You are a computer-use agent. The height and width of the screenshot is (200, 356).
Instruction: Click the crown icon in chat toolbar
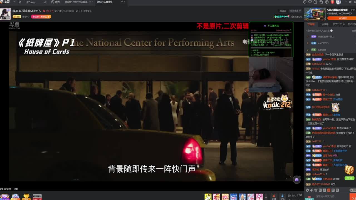(x=316, y=190)
